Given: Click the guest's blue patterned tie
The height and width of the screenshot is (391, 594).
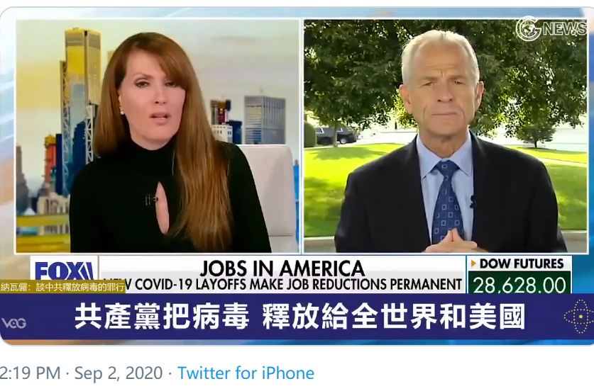Looking at the screenshot, I should (447, 202).
